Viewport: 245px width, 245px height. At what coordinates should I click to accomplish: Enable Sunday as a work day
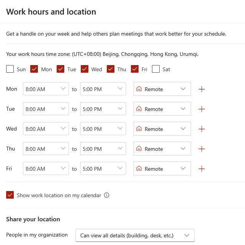click(10, 69)
